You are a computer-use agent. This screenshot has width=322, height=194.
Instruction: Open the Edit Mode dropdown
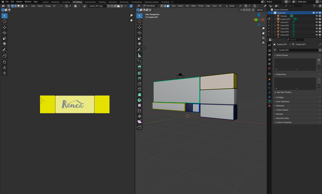pyautogui.click(x=151, y=6)
